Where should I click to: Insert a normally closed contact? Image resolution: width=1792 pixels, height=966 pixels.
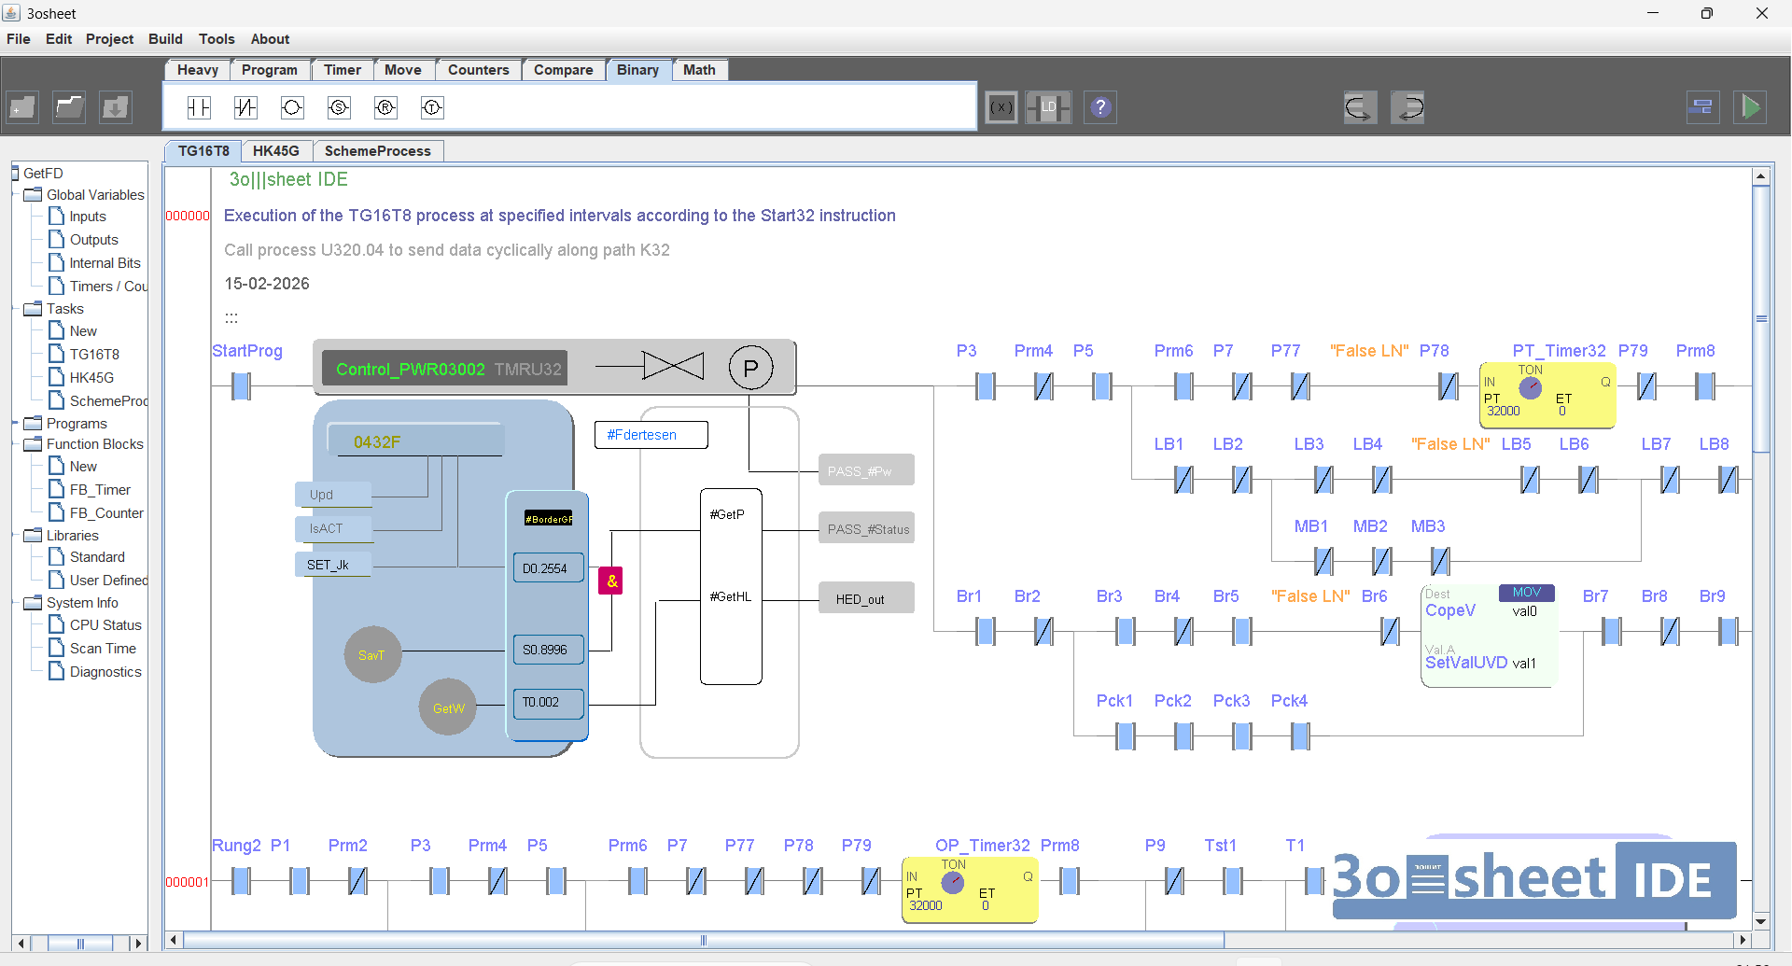pos(245,107)
